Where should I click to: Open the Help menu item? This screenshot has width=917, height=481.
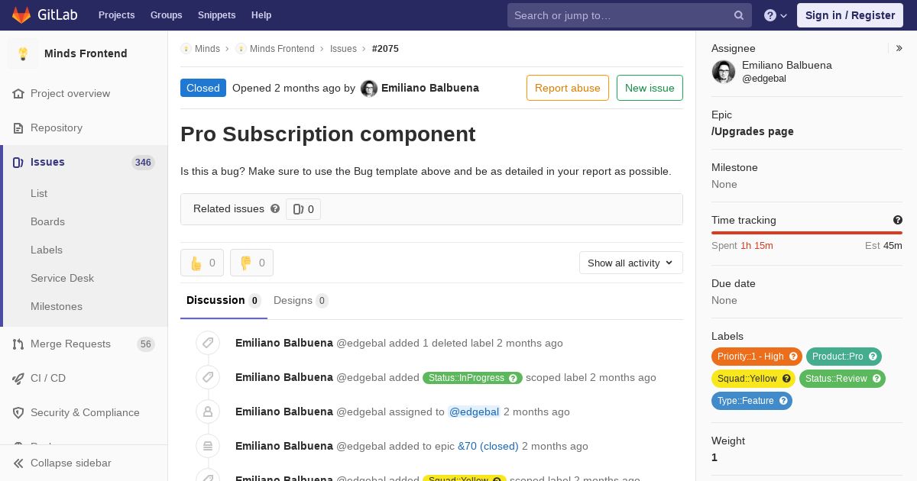click(x=261, y=15)
